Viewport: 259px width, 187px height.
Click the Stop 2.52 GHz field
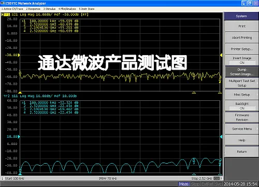tap(202, 178)
